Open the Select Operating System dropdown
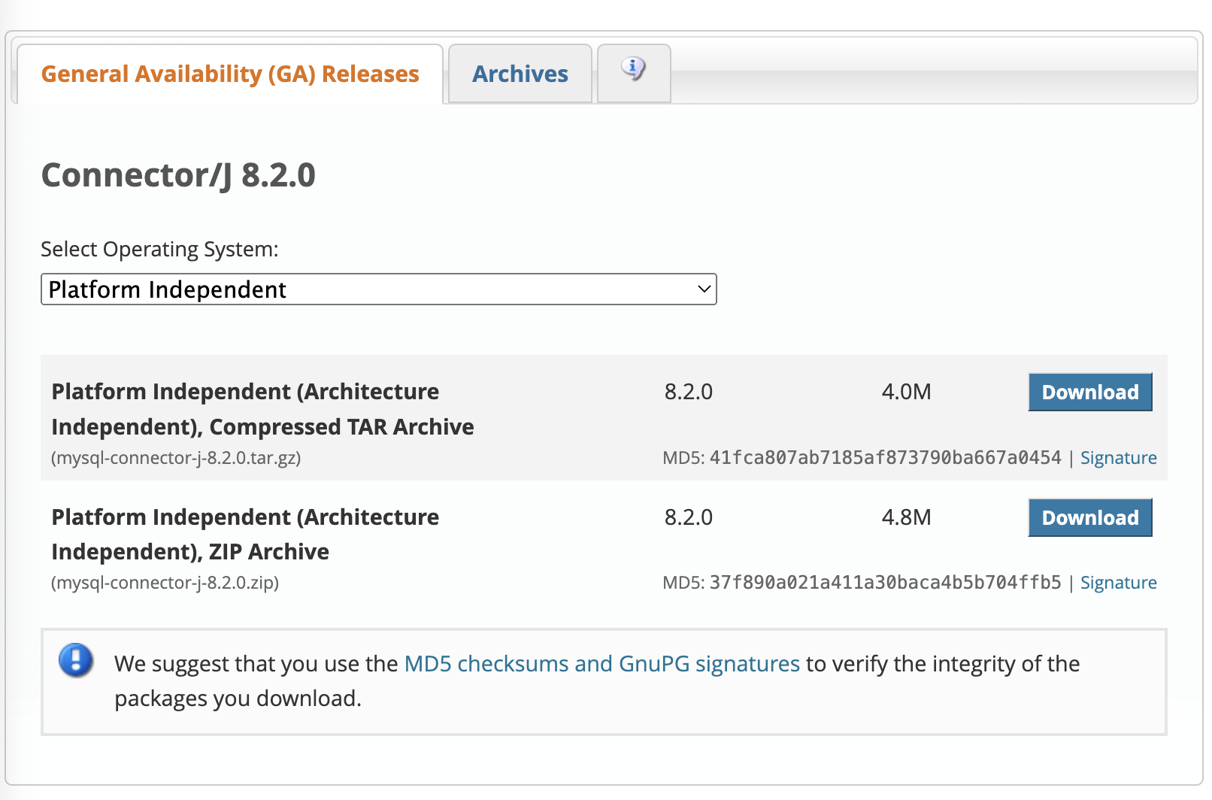 pos(379,289)
